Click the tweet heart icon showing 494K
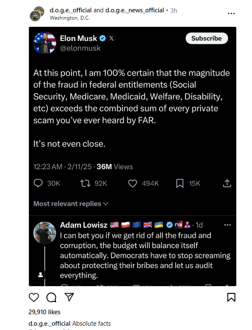Image resolution: width=252 pixels, height=330 pixels. pyautogui.click(x=132, y=183)
